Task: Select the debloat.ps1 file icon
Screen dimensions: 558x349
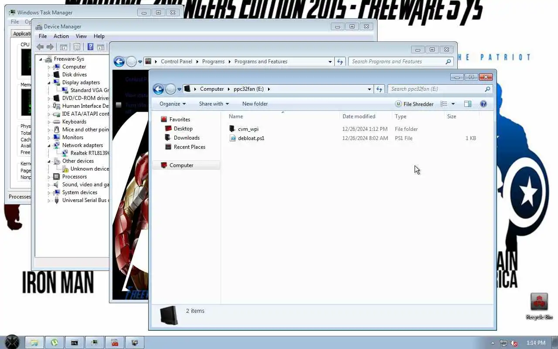Action: (x=232, y=138)
